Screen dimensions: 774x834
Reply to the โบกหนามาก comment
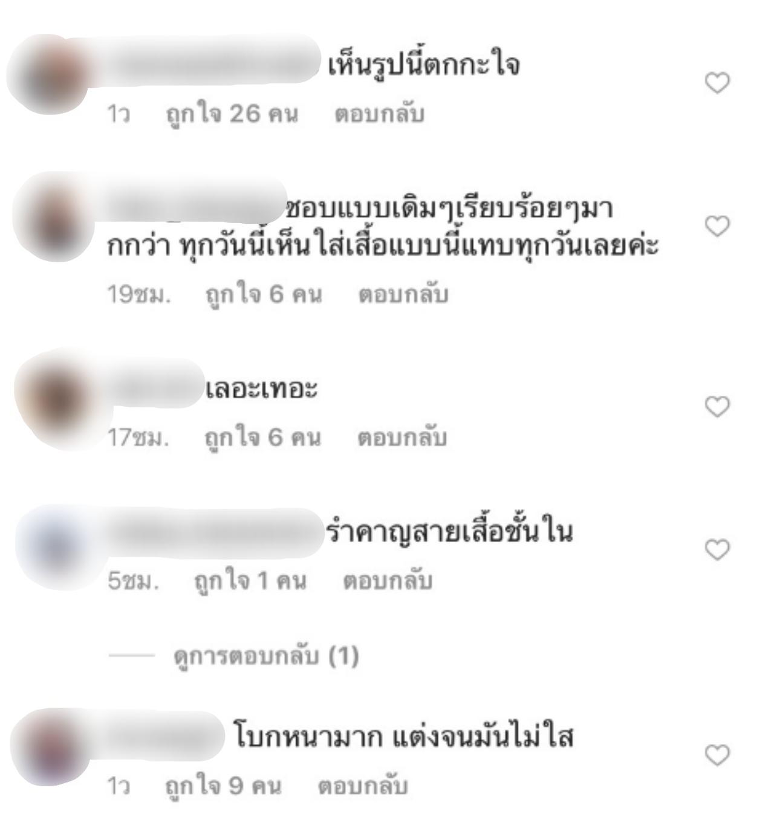tap(363, 786)
